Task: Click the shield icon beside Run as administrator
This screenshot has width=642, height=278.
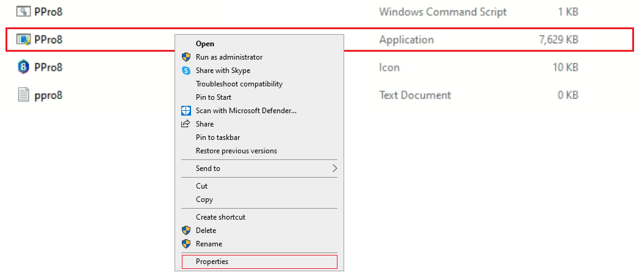Action: [x=186, y=57]
